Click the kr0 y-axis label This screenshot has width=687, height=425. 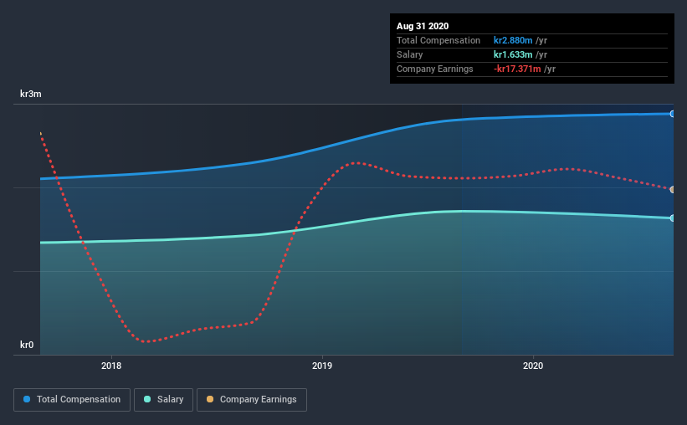pos(27,345)
